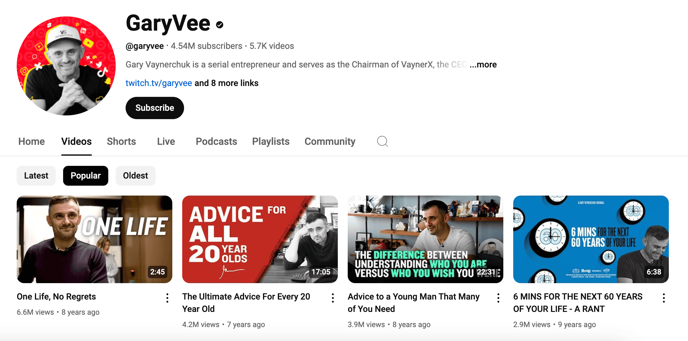Switch to the Playlists tab
Viewport: 688px width, 341px height.
point(271,141)
